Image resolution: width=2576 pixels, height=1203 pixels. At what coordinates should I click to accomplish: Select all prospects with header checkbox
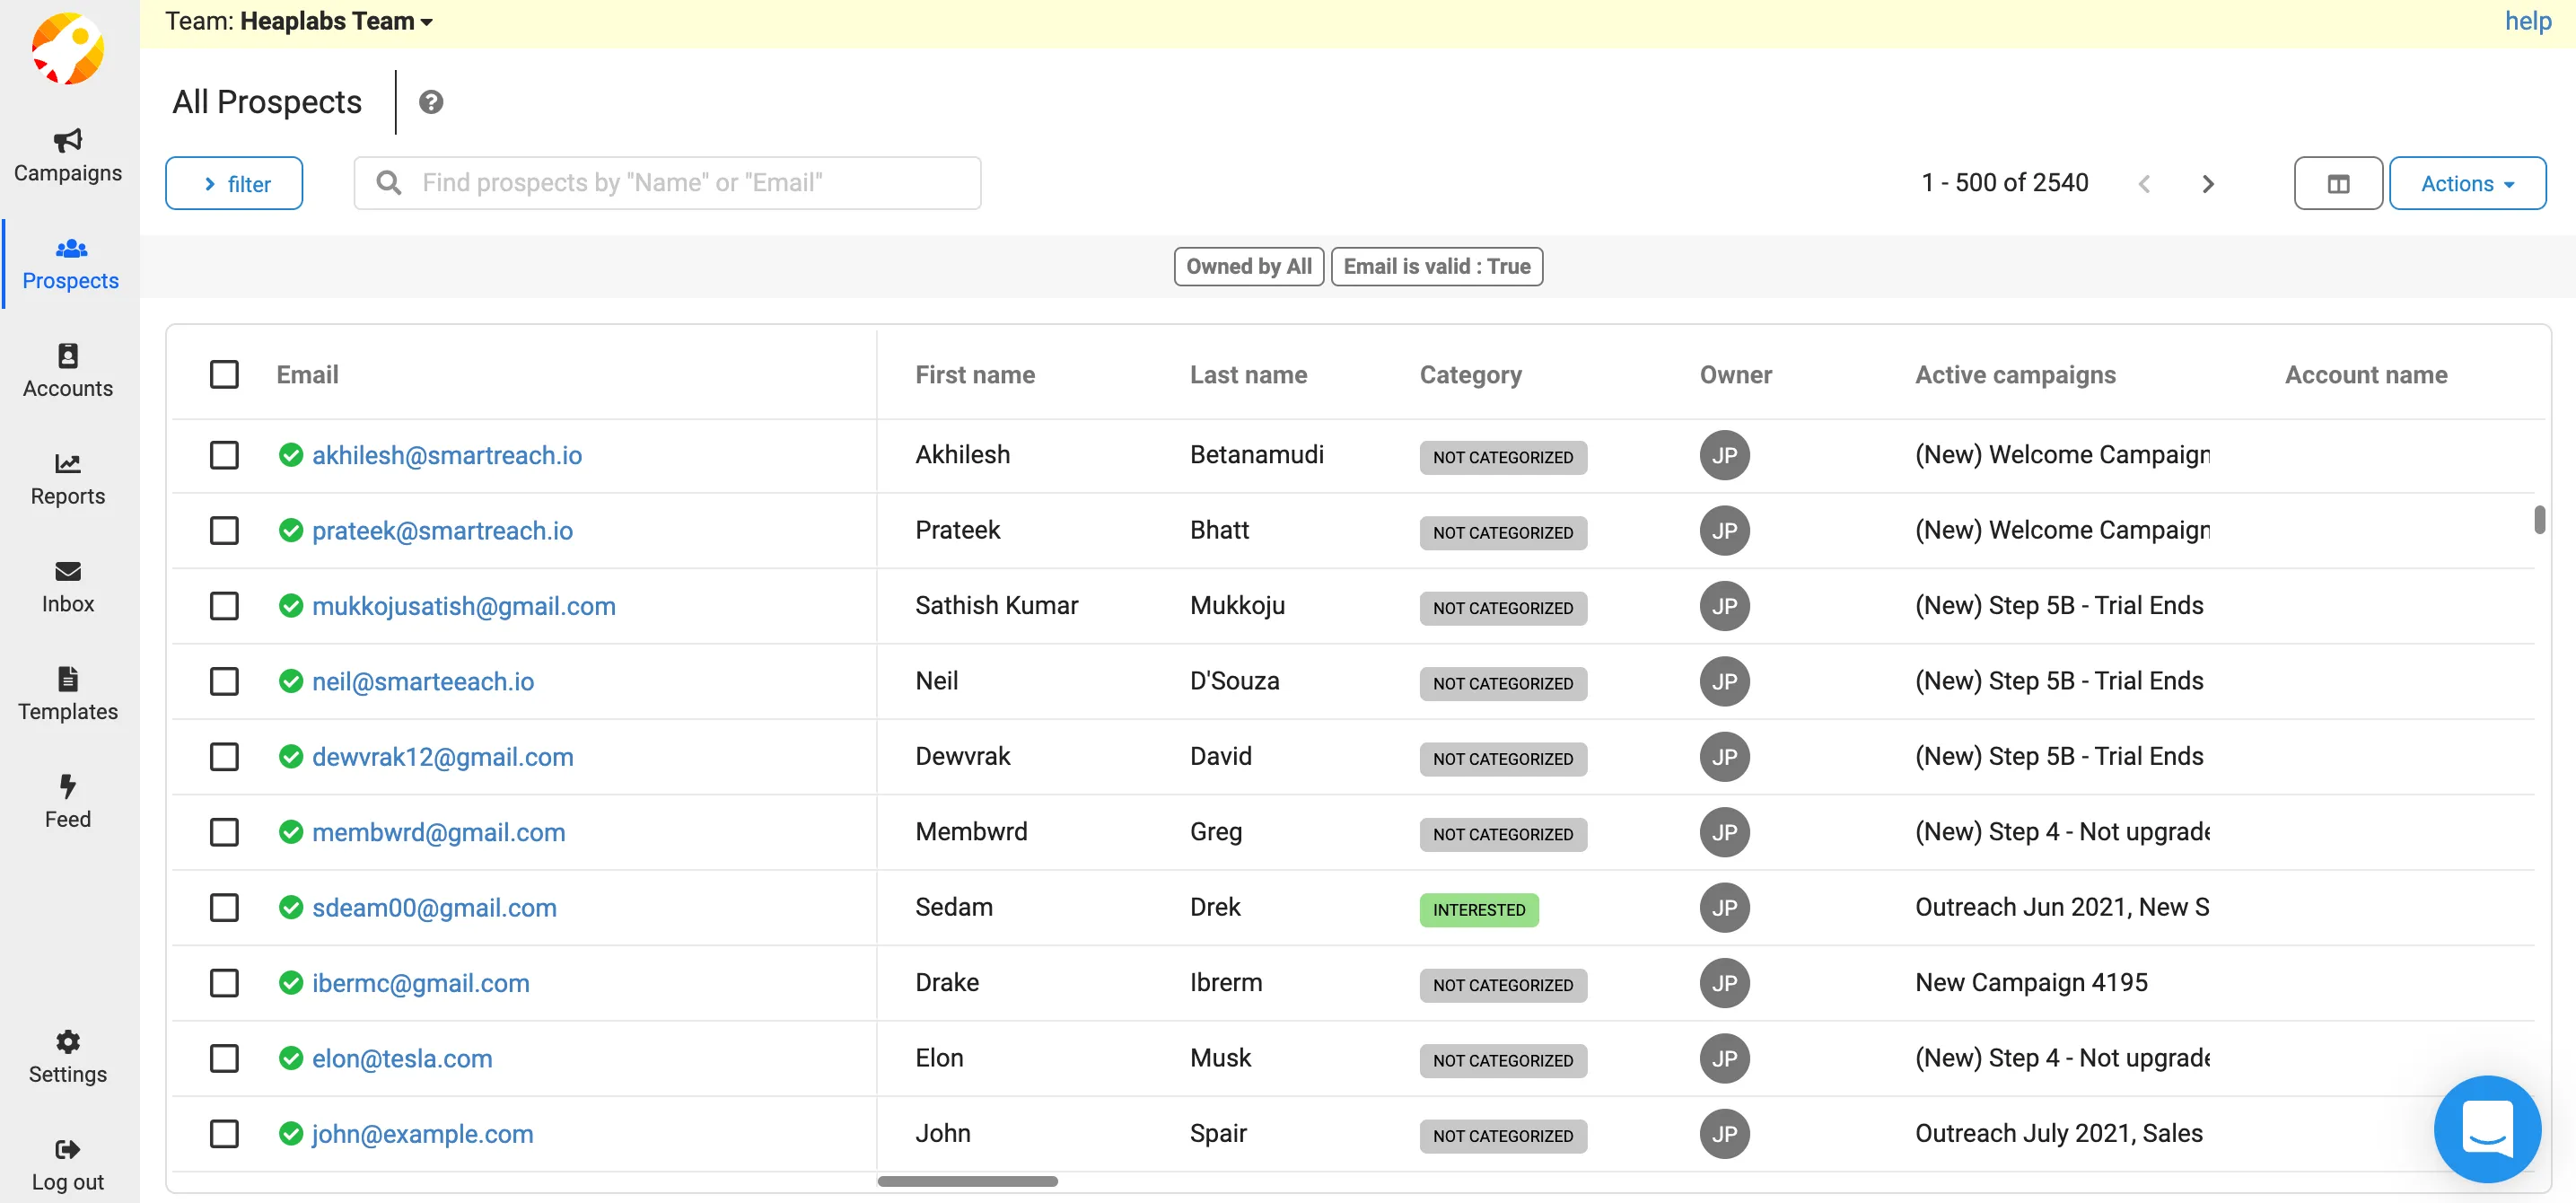pos(224,373)
